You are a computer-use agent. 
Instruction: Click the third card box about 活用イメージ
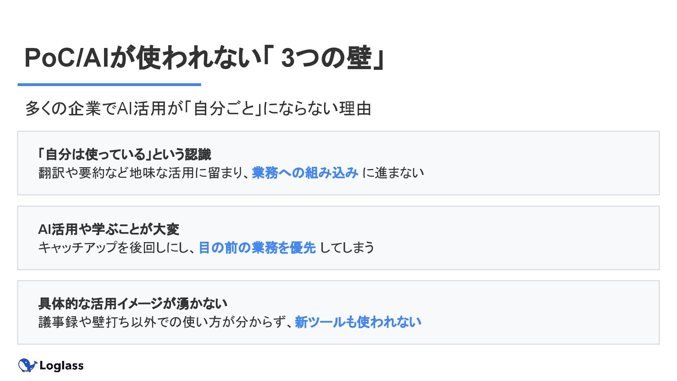tap(338, 312)
